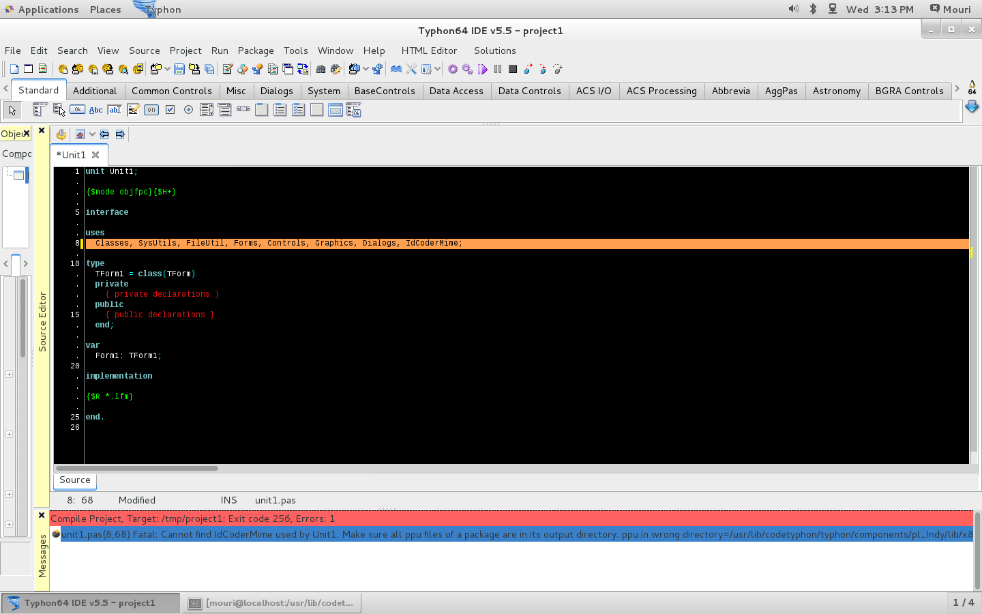982x614 pixels.
Task: Select the TListBox component
Action: tap(207, 110)
